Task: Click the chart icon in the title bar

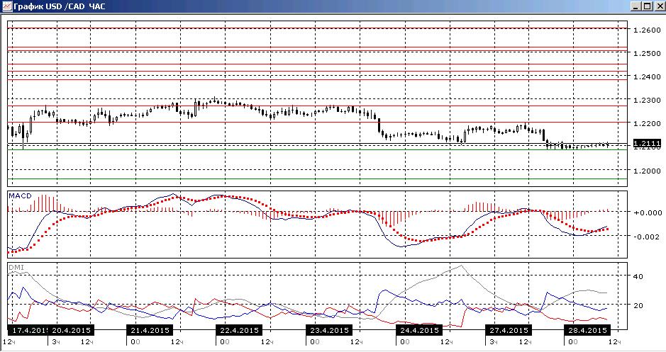Action: coord(7,6)
